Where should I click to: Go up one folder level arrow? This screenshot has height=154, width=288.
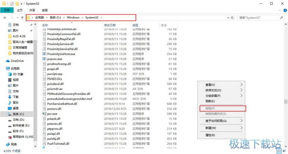pyautogui.click(x=22, y=18)
